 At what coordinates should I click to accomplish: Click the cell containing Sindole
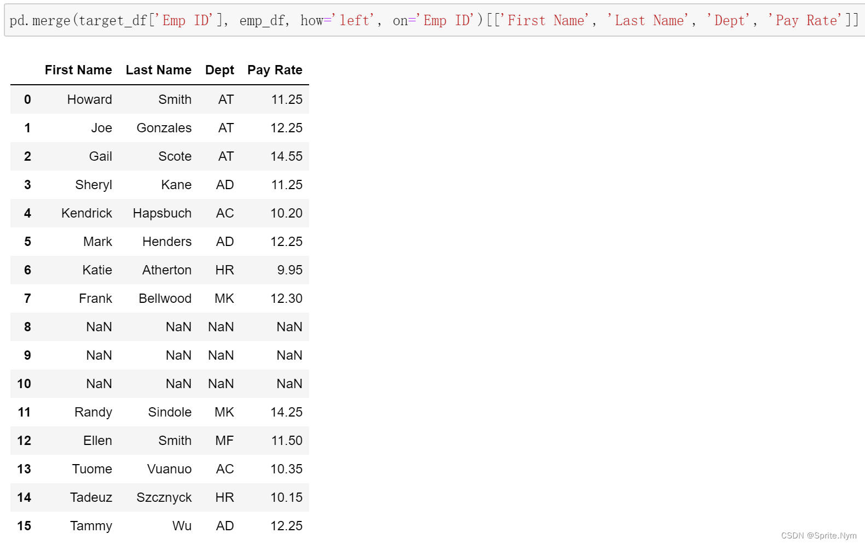click(x=170, y=412)
